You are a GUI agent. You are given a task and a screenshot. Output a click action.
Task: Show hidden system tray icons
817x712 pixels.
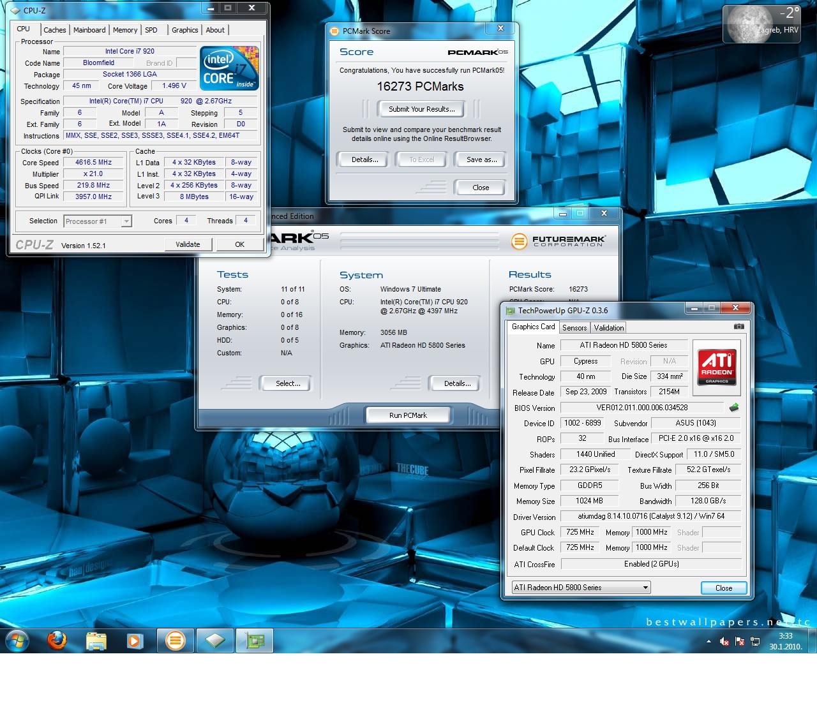tap(708, 641)
